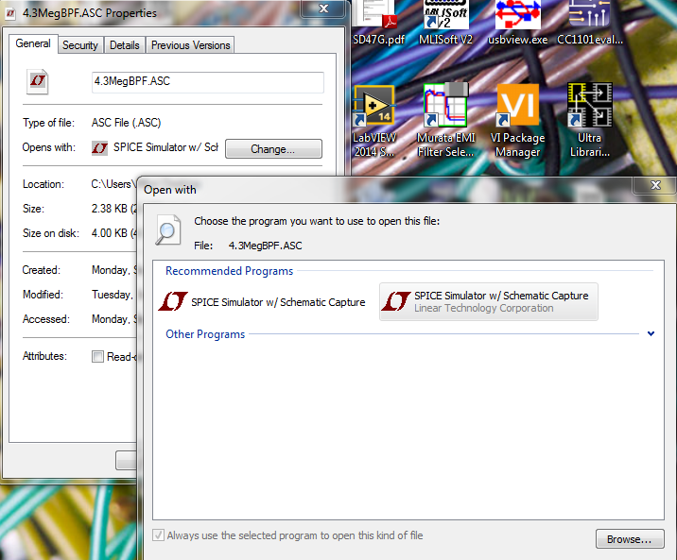This screenshot has width=677, height=560.
Task: Click the Change... button
Action: 273,148
